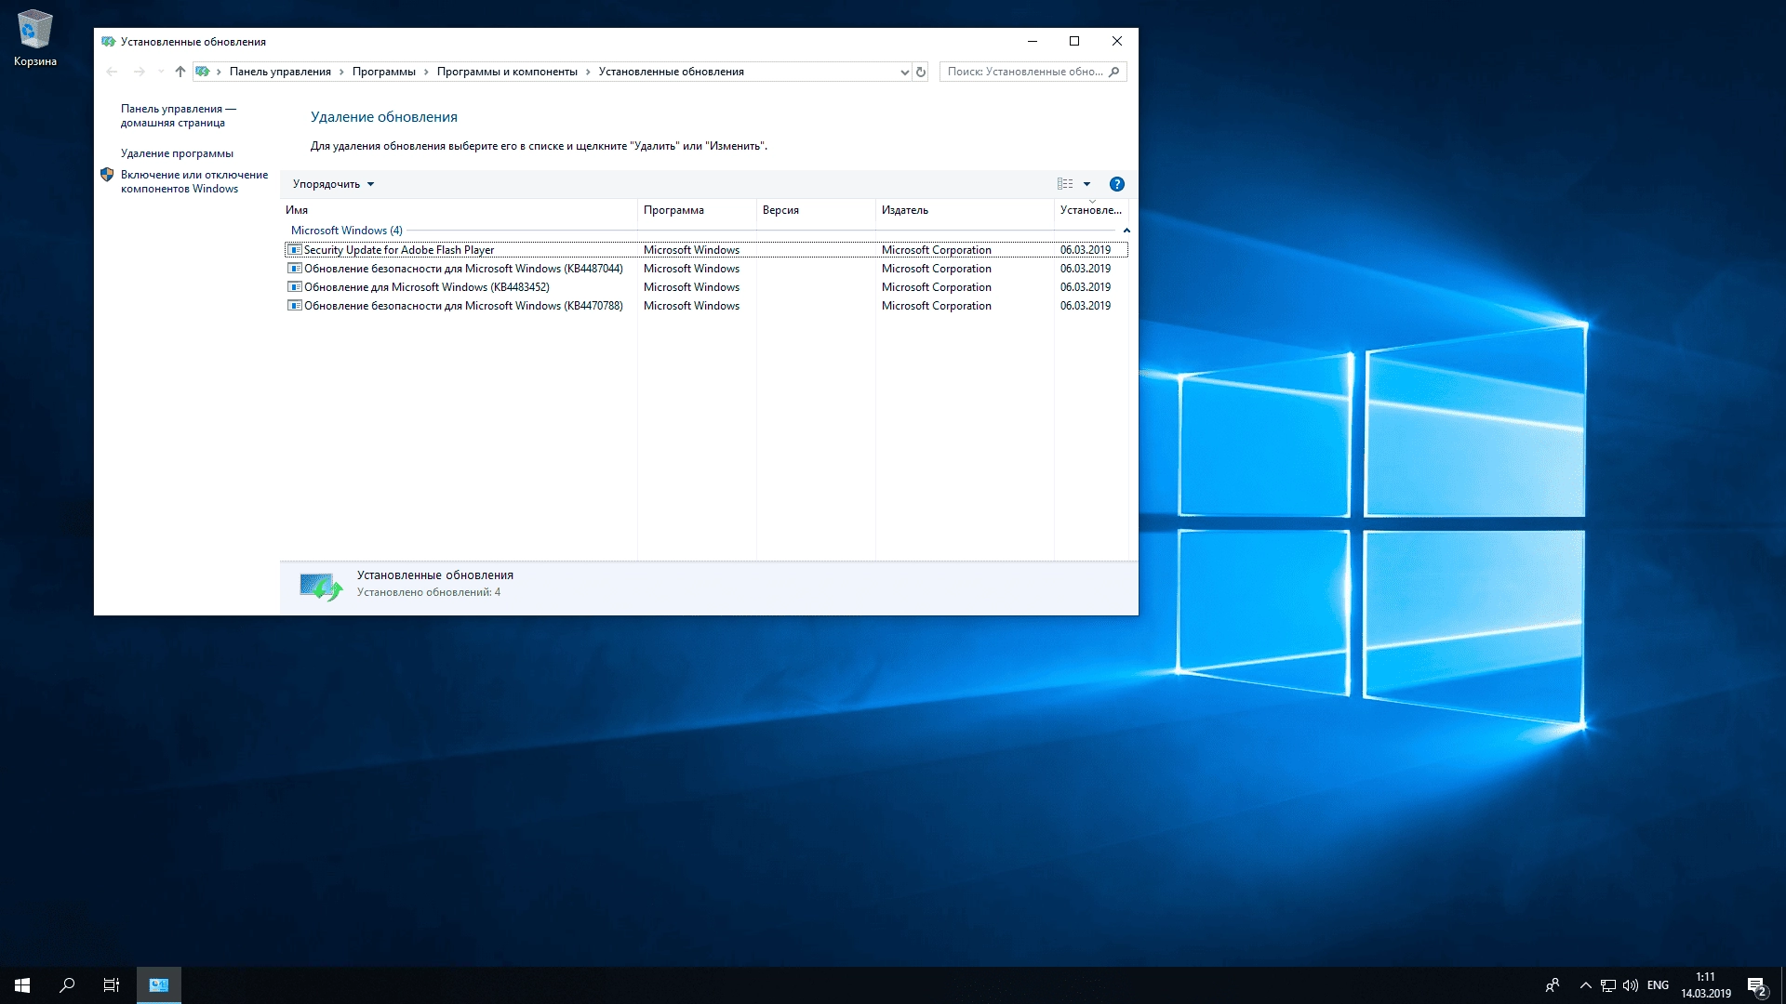
Task: Open the clock showing 1:11 14.03.2019
Action: [x=1706, y=985]
